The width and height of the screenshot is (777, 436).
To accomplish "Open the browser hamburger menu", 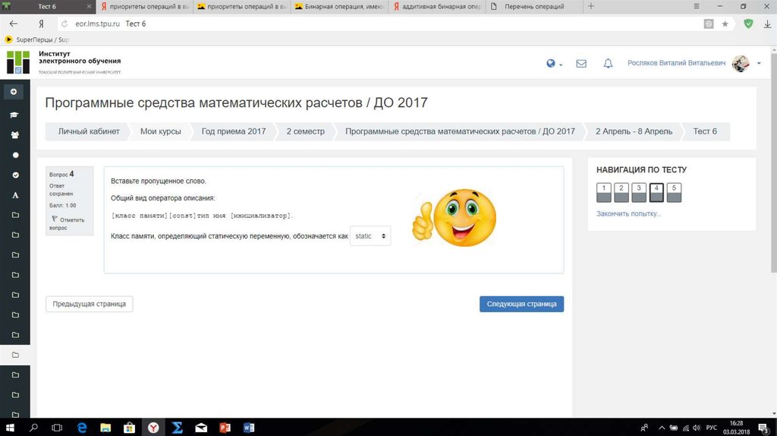I will point(697,6).
